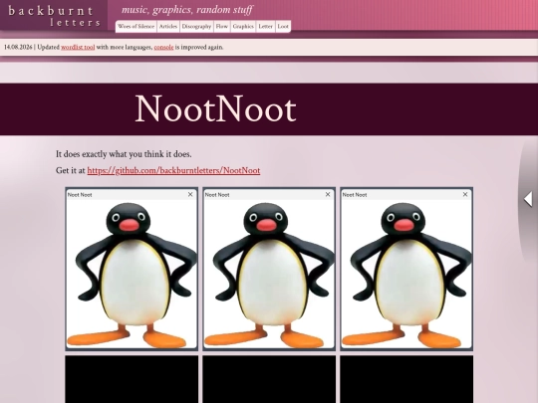538x403 pixels.
Task: Click the X icon in middle Noot Noot image
Action: click(x=328, y=194)
